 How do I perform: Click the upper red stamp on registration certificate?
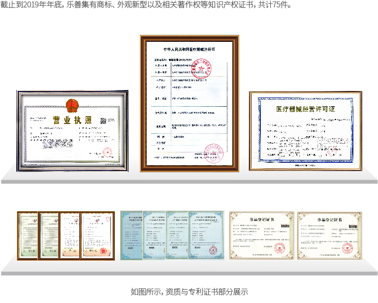(201, 68)
